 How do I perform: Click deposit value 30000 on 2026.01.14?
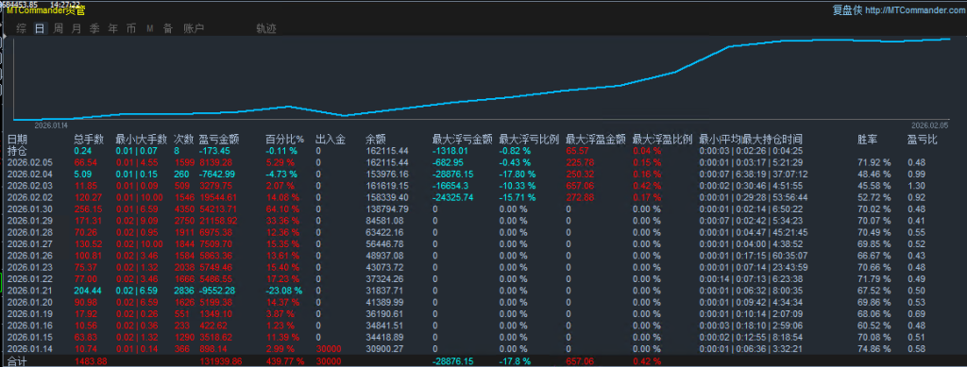tap(328, 349)
